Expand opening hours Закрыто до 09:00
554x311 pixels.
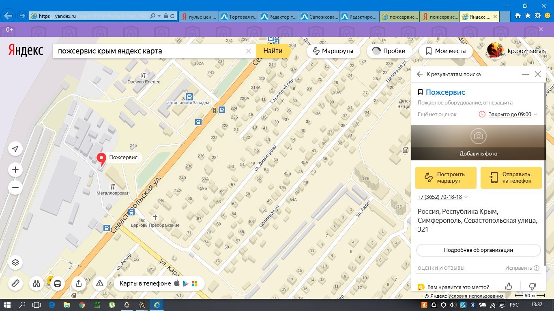[508, 115]
